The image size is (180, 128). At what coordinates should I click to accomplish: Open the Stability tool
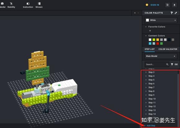point(11,5)
